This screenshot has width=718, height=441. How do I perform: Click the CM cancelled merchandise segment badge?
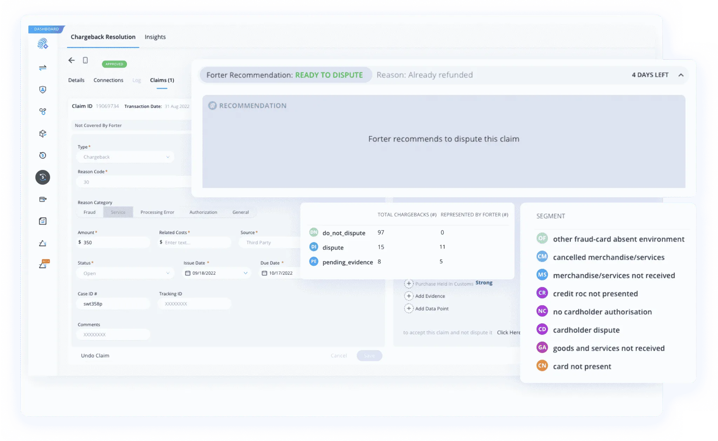542,257
